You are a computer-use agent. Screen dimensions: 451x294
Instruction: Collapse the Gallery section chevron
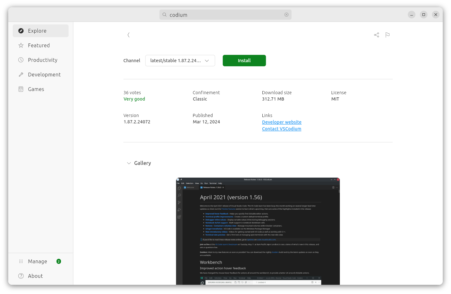(x=129, y=163)
